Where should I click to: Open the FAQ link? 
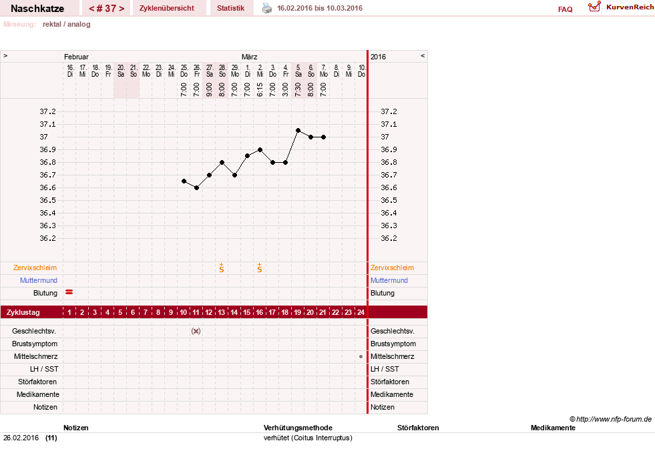tap(565, 9)
